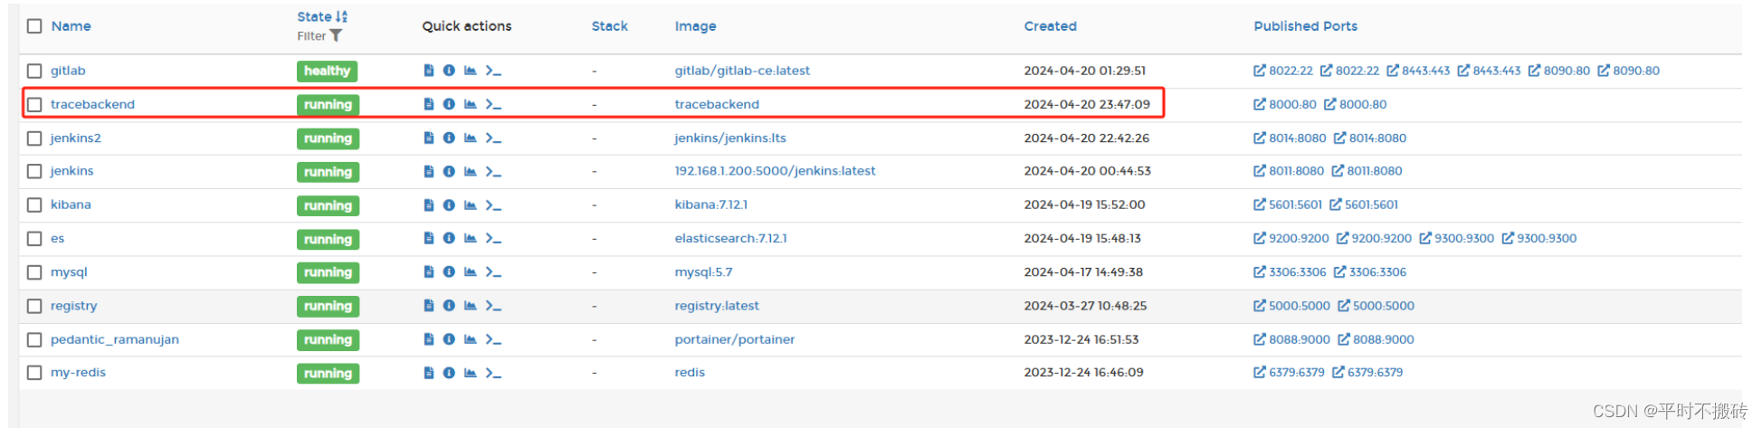
Task: Open the gitlab container link
Action: (x=68, y=71)
